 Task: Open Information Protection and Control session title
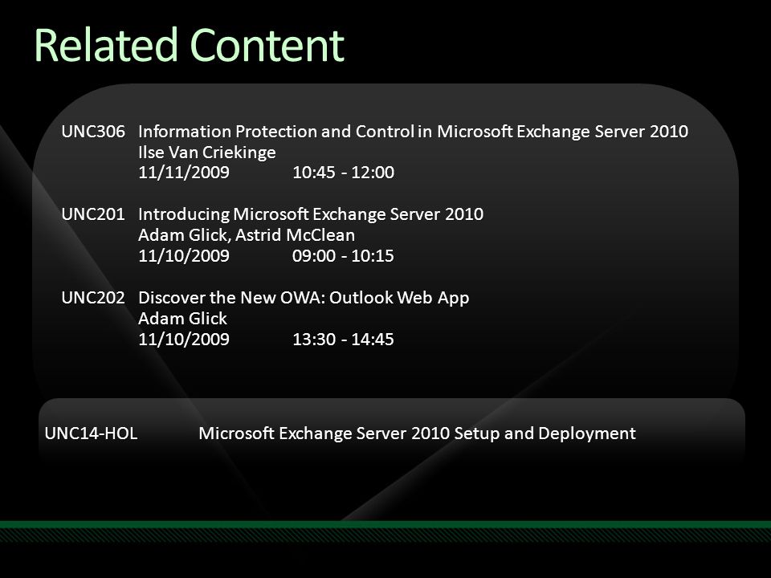pyautogui.click(x=413, y=131)
